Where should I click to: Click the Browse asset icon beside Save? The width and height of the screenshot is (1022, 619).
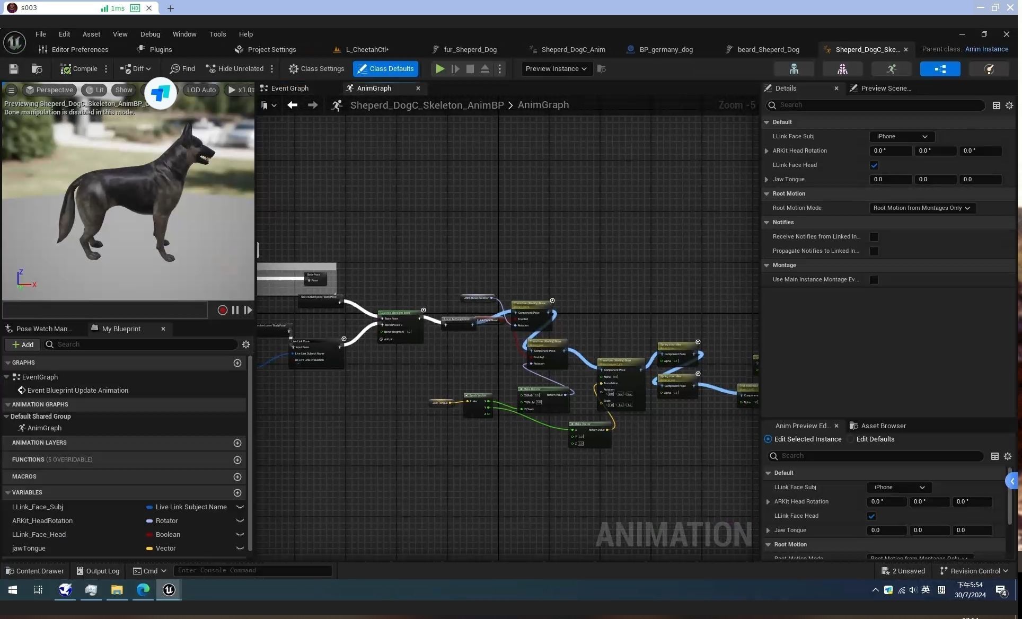37,69
